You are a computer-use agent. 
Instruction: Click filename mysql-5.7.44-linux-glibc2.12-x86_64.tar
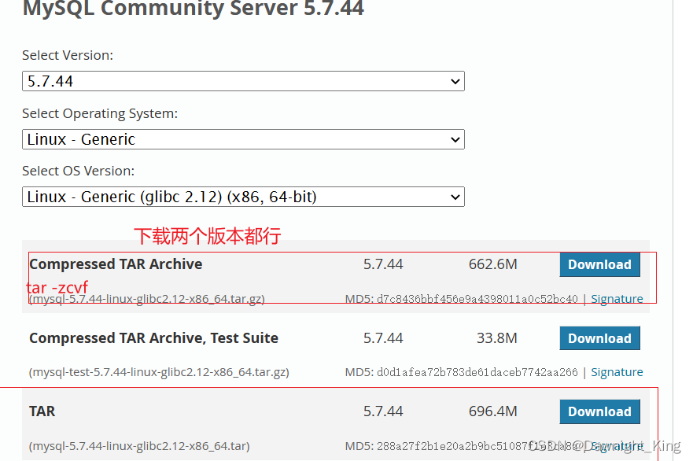[x=139, y=445]
